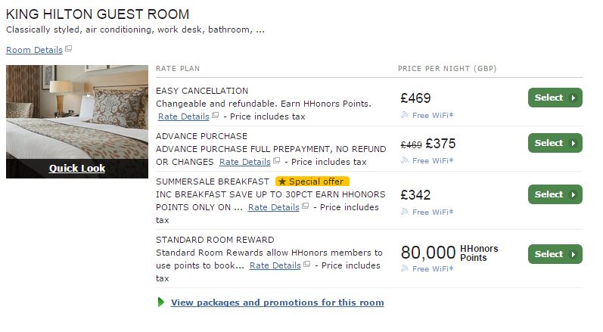Open Rate Details for Advance Purchase
This screenshot has width=603, height=332.
[x=244, y=162]
